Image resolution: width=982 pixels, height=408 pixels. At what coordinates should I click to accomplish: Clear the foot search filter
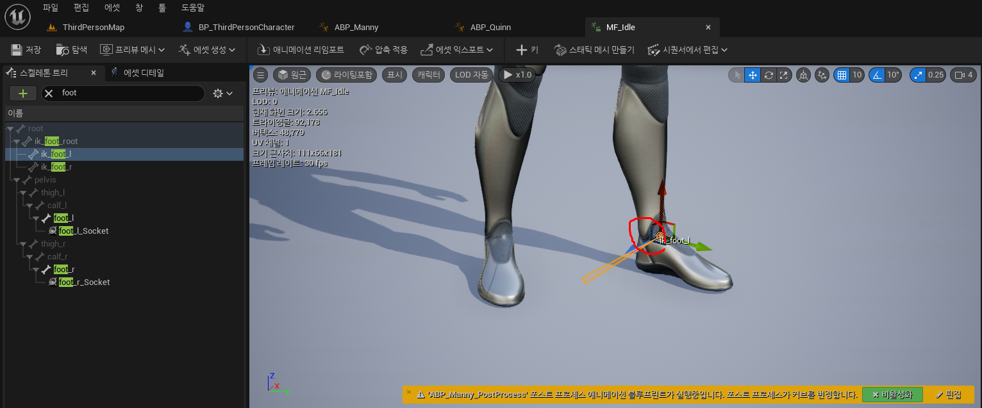pos(49,94)
